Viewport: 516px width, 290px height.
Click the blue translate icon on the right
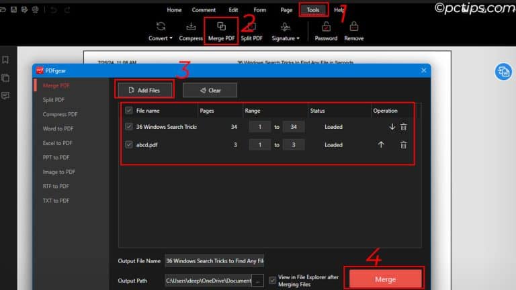click(x=503, y=72)
